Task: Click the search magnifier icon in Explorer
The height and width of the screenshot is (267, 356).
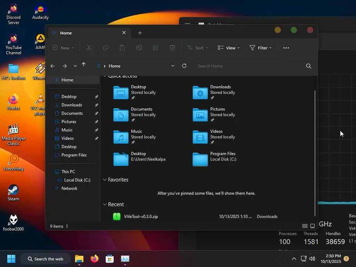Action: tap(309, 66)
